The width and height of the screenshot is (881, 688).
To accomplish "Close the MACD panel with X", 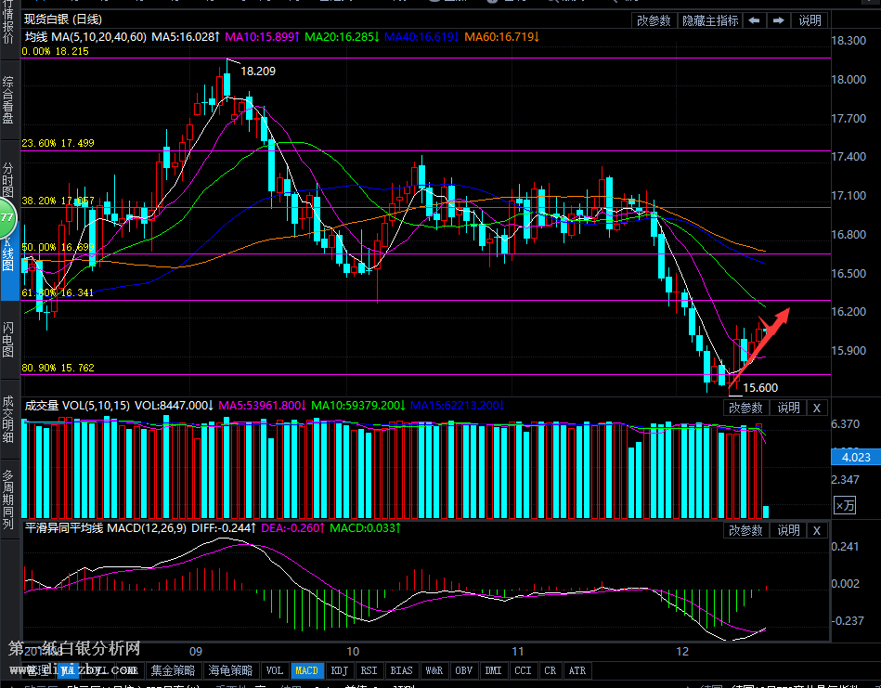I will click(x=816, y=530).
